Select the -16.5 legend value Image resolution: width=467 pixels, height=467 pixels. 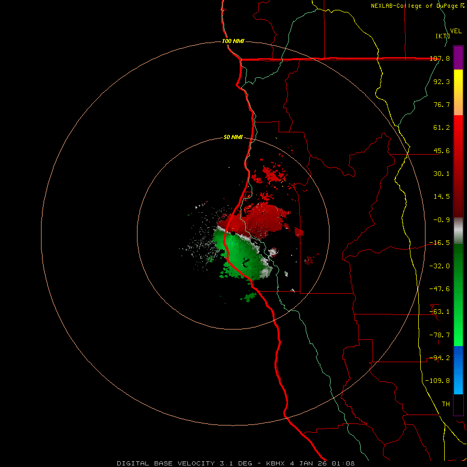coord(439,243)
